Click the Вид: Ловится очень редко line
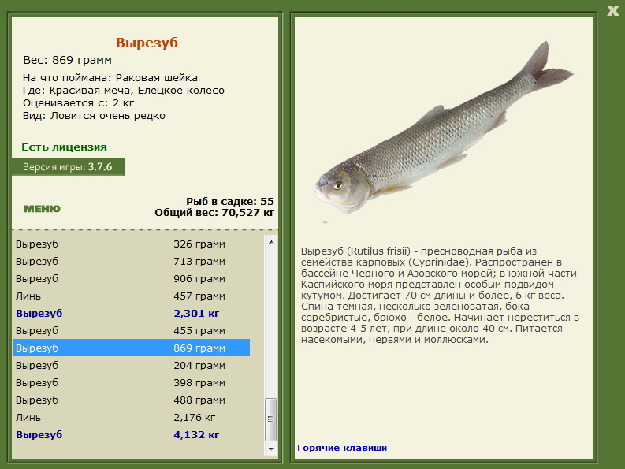Image resolution: width=625 pixels, height=469 pixels. pos(94,116)
